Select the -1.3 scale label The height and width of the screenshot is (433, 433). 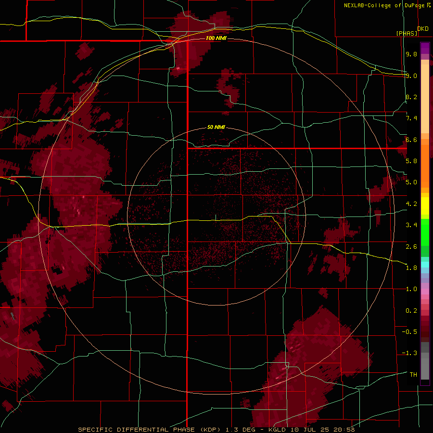[409, 353]
